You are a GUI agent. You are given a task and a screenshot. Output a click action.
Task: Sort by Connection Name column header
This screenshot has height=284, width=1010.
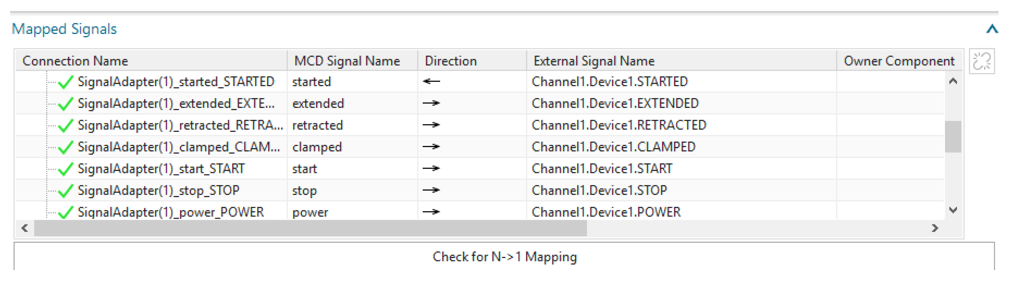point(75,61)
